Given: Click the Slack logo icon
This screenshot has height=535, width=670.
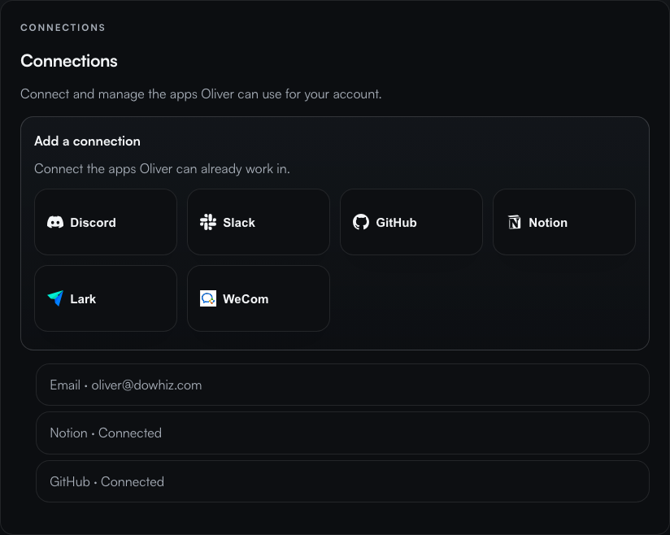Looking at the screenshot, I should click(x=208, y=222).
